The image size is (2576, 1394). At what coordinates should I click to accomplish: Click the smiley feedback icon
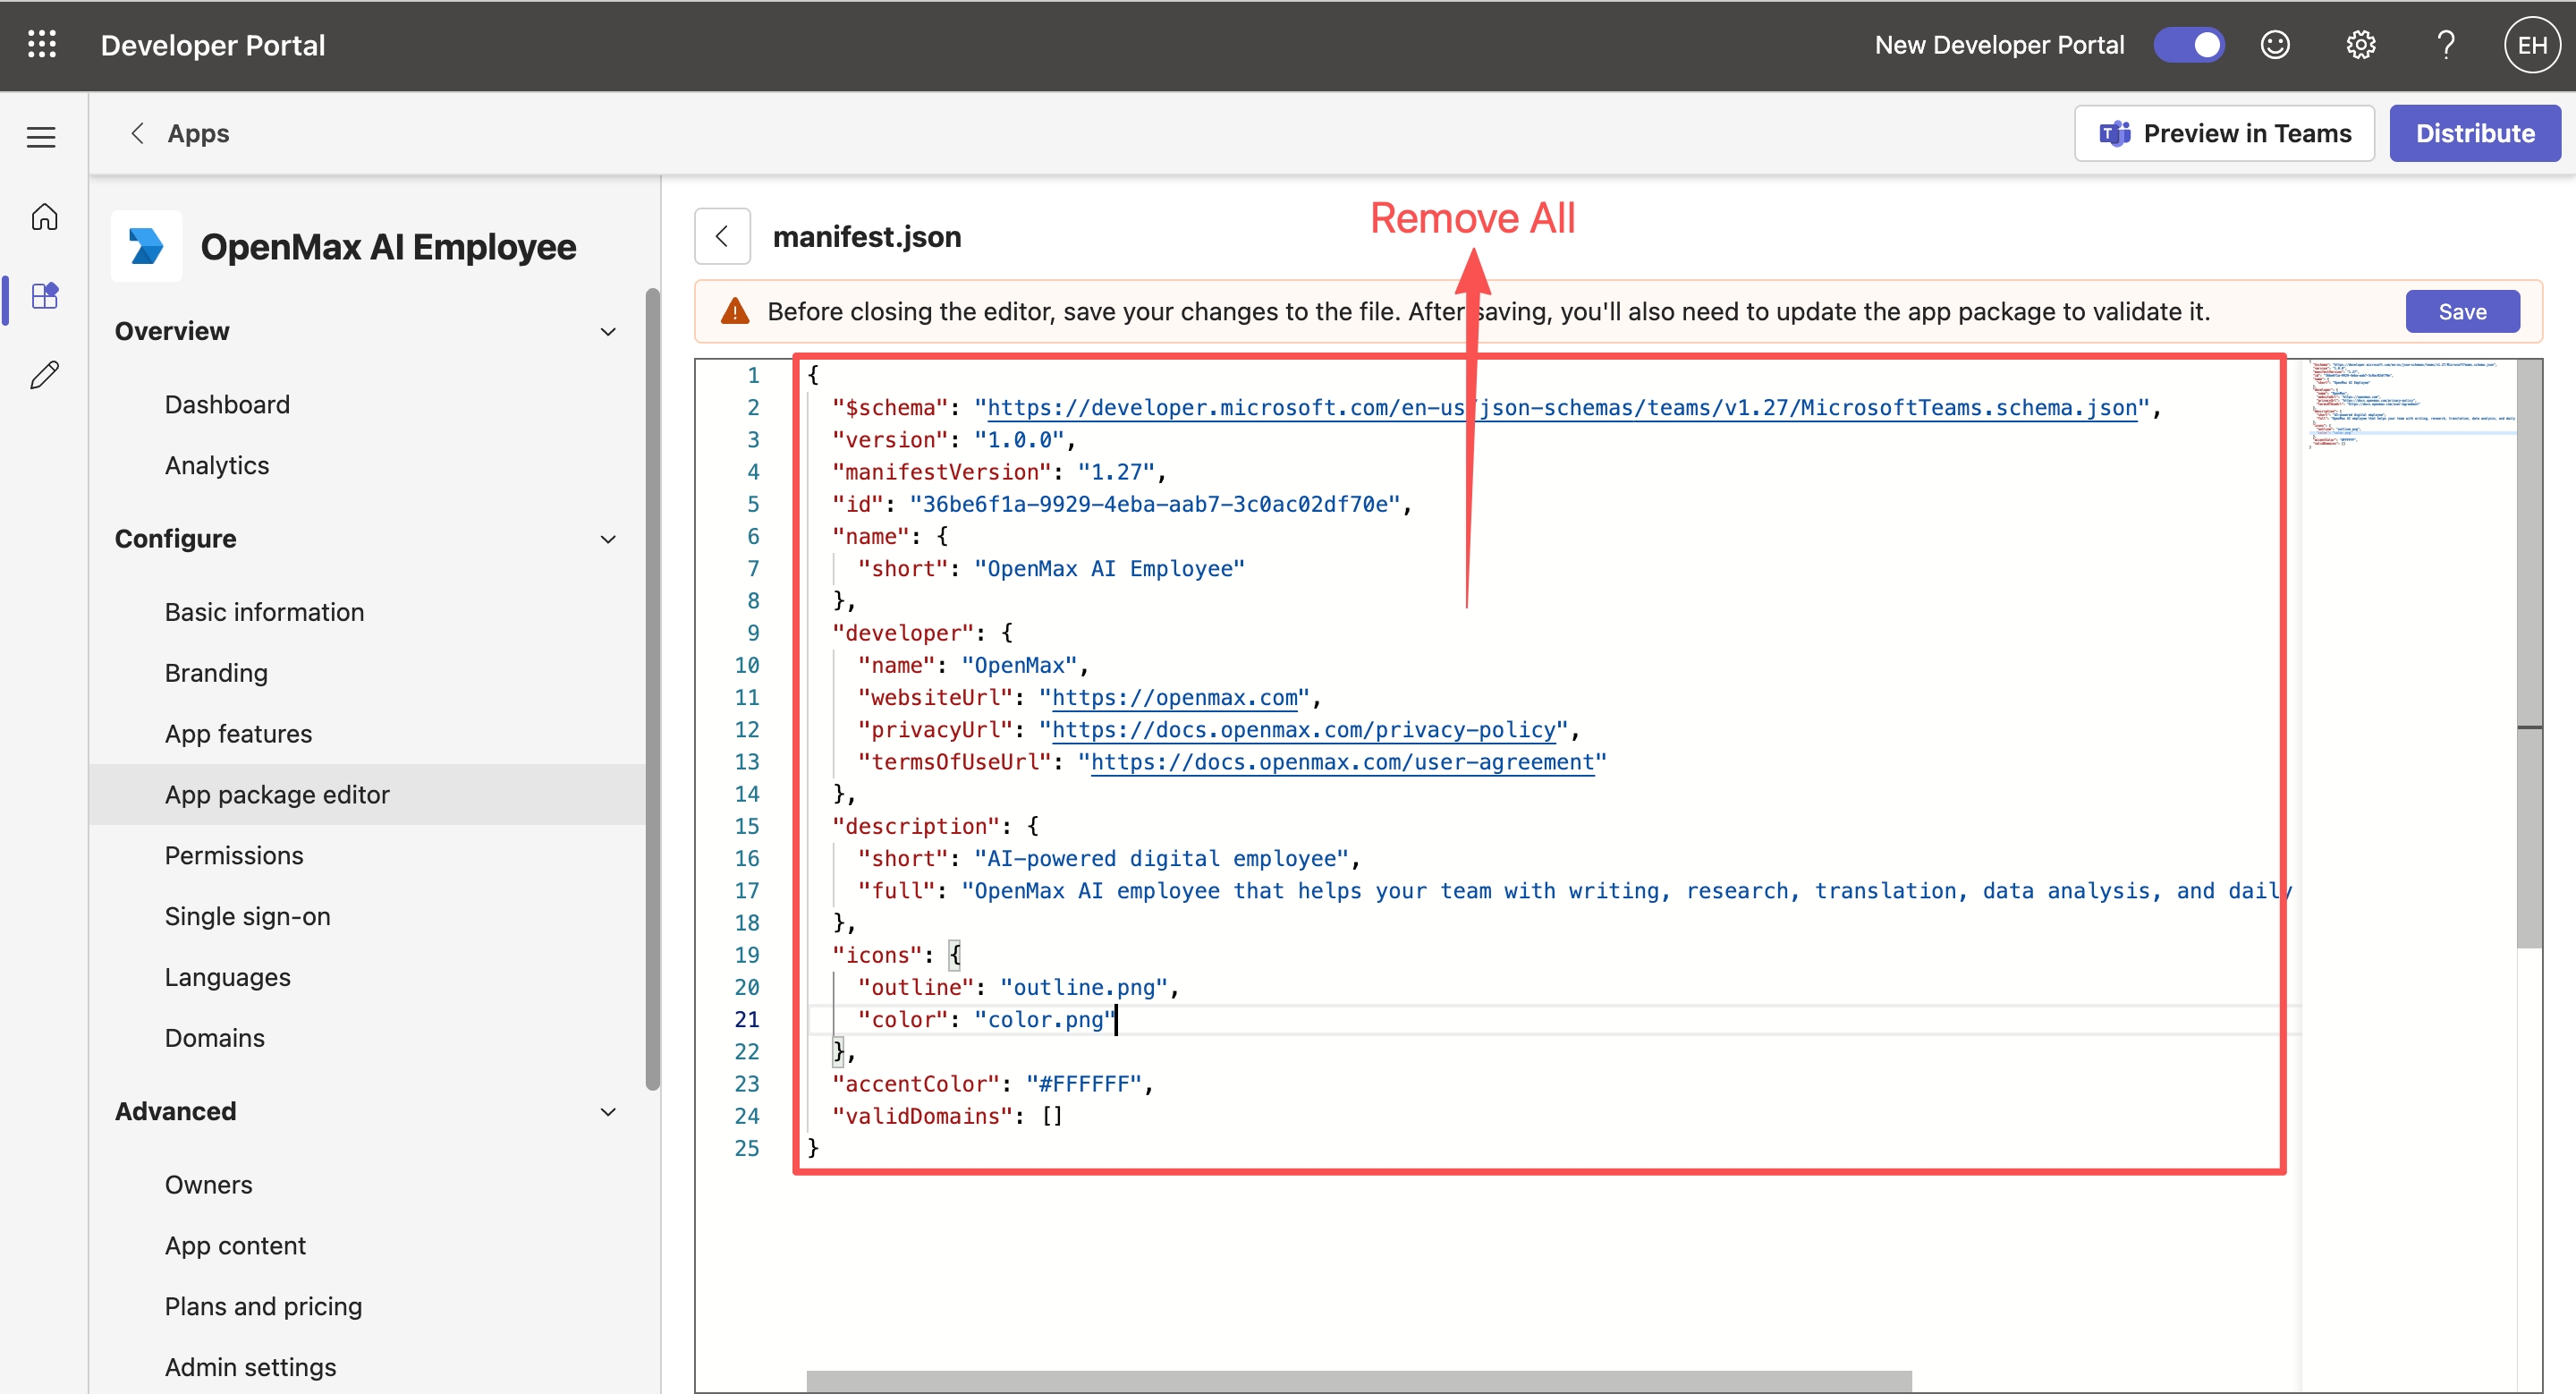(x=2275, y=44)
